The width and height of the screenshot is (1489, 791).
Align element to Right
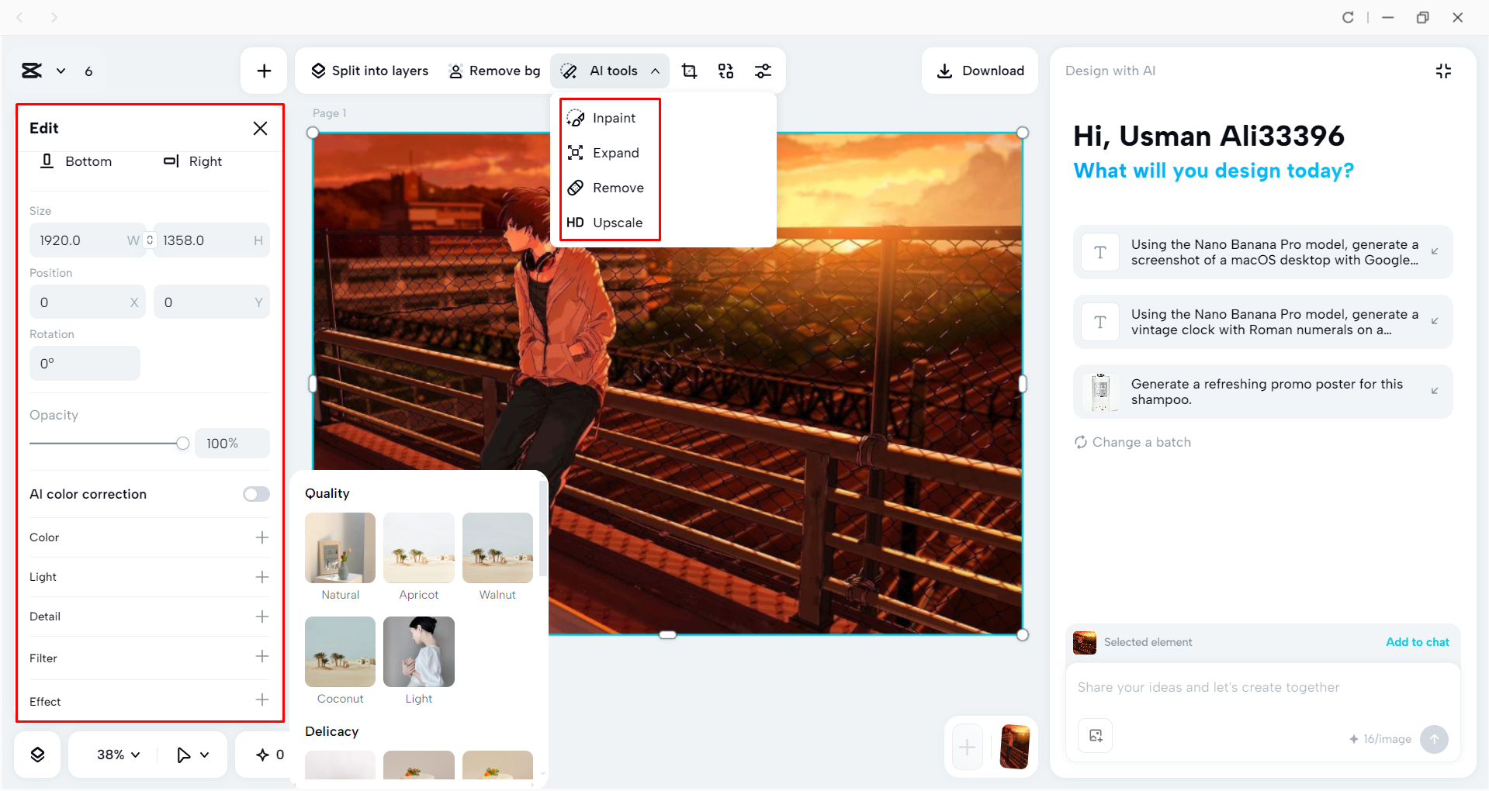pyautogui.click(x=192, y=161)
